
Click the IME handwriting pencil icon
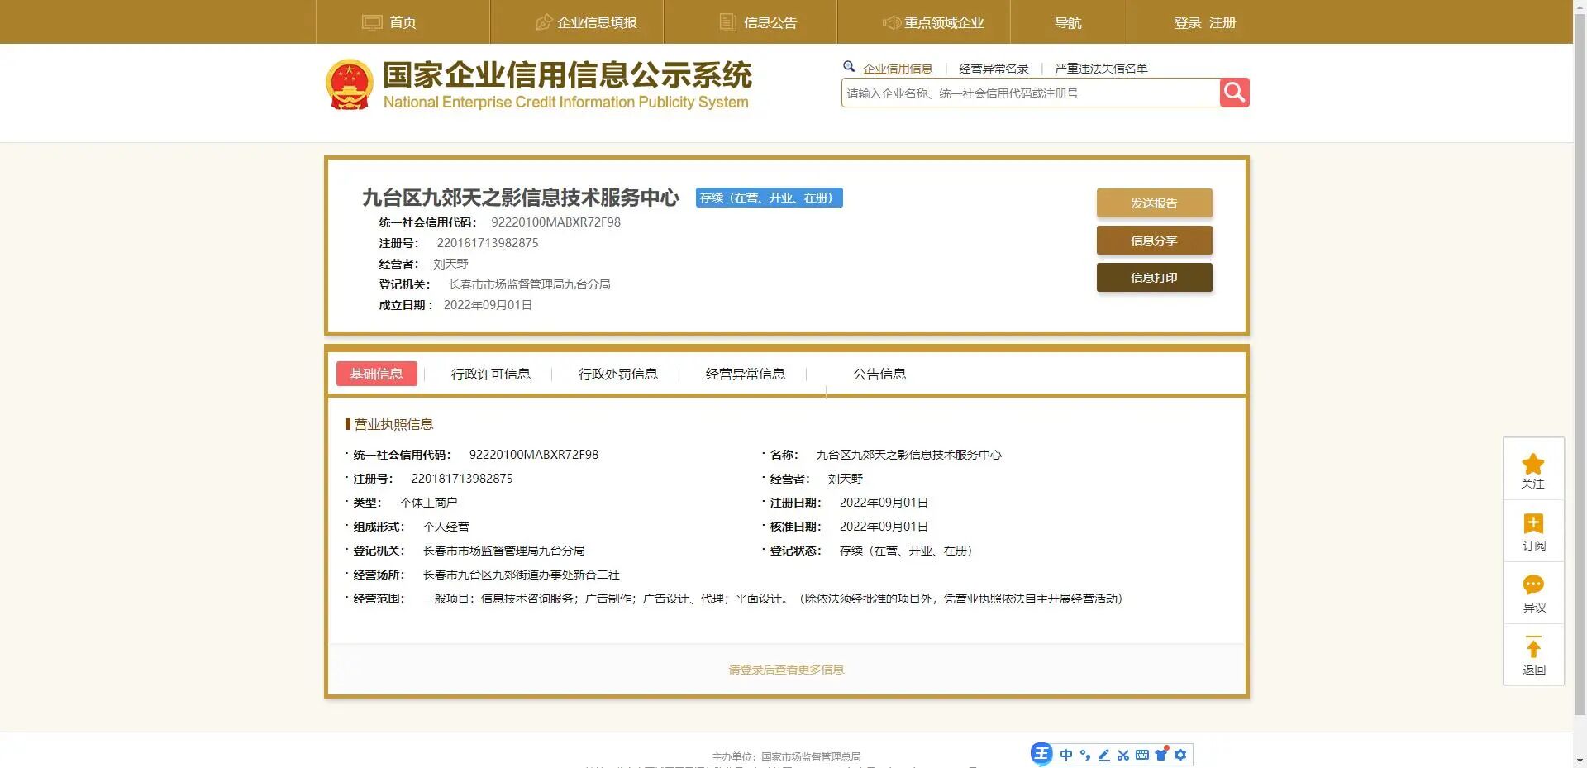pyautogui.click(x=1103, y=755)
